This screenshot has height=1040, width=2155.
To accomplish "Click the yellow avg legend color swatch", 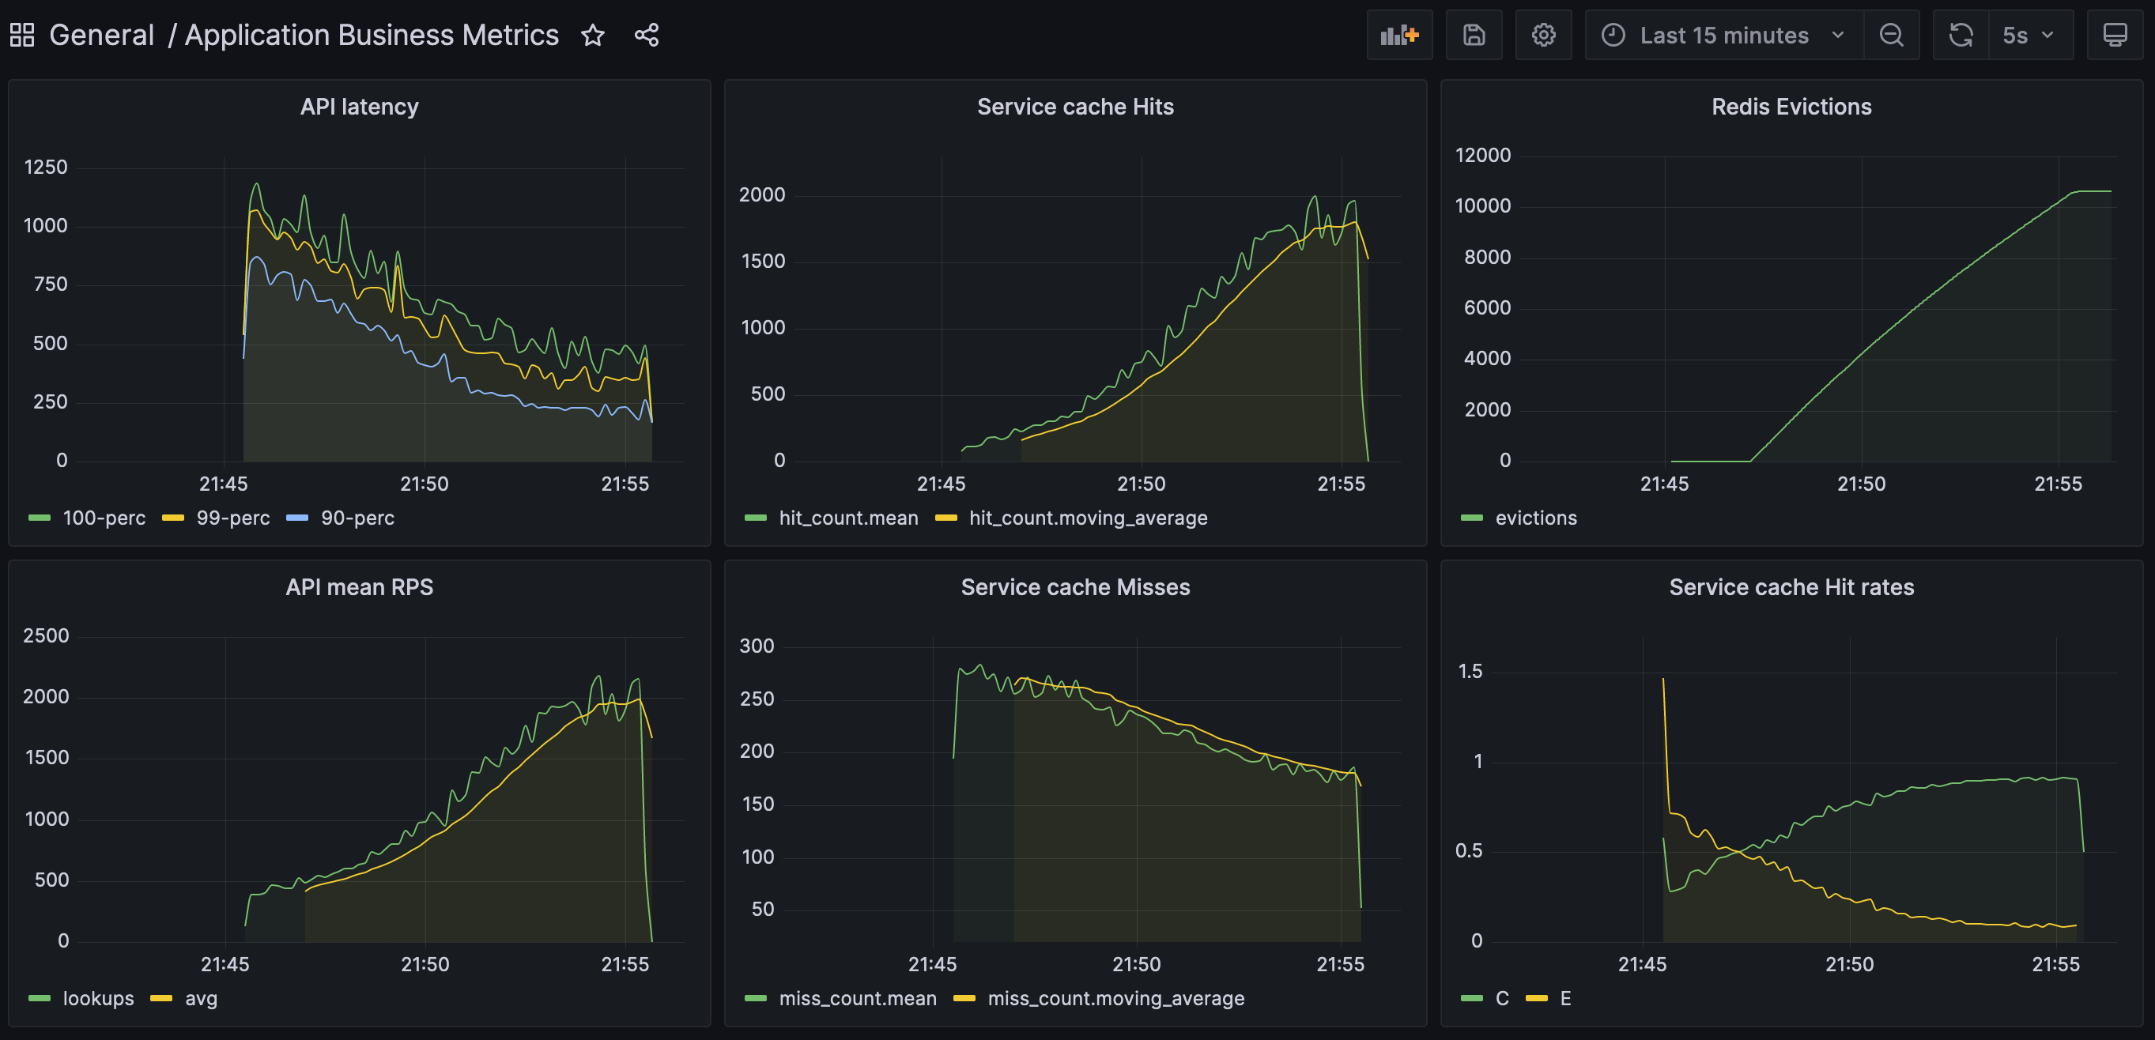I will coord(160,998).
